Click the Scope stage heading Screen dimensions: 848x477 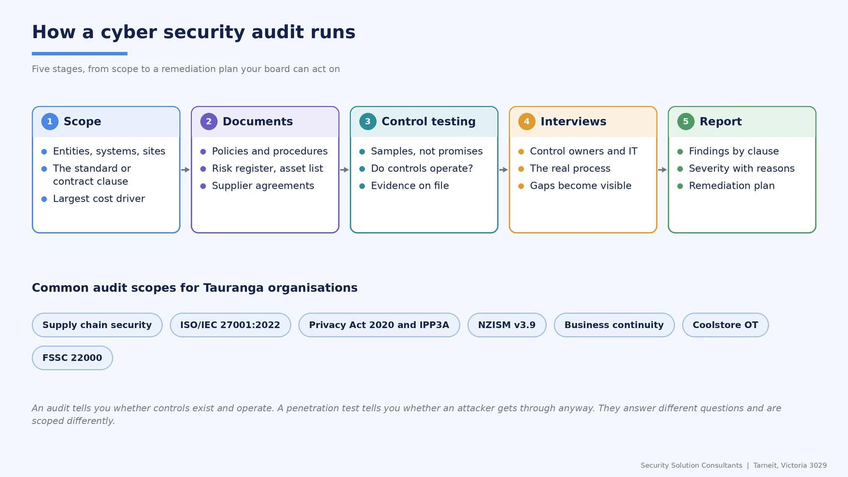coord(82,121)
